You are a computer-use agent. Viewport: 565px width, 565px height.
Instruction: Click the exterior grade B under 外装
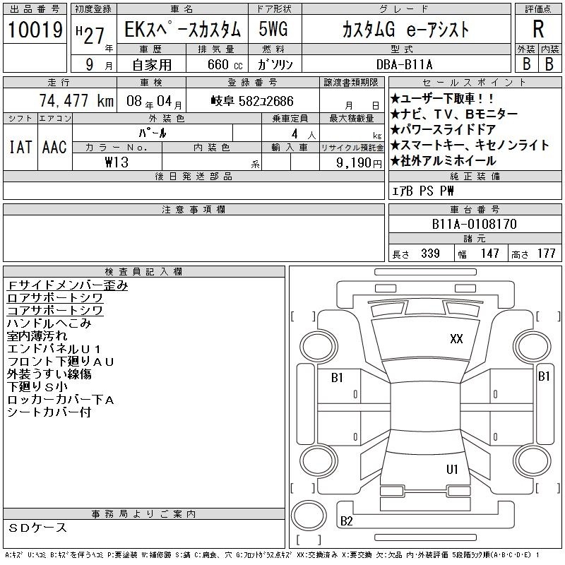click(526, 63)
